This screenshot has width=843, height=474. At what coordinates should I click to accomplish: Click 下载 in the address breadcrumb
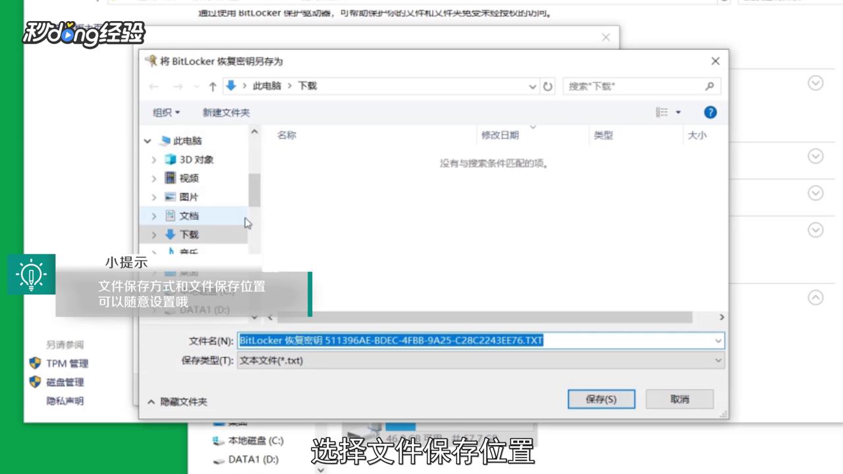[x=308, y=86]
